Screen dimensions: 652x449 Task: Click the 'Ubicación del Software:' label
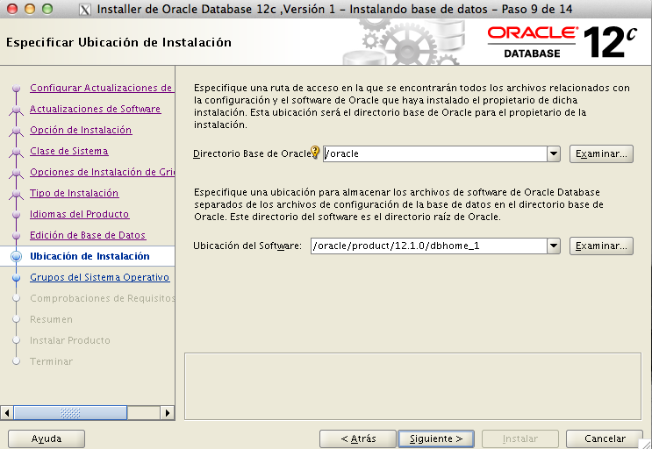point(247,246)
